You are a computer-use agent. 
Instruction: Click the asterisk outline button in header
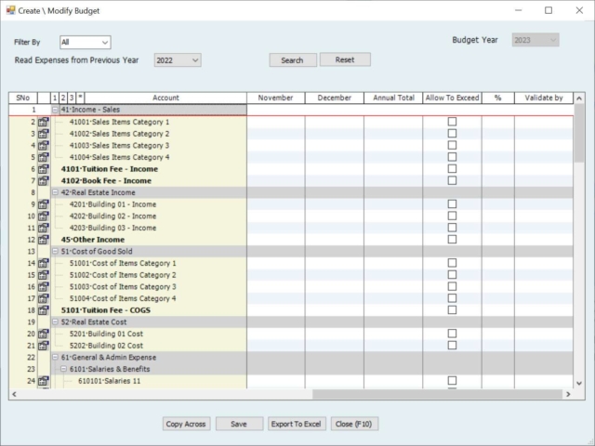click(x=80, y=98)
